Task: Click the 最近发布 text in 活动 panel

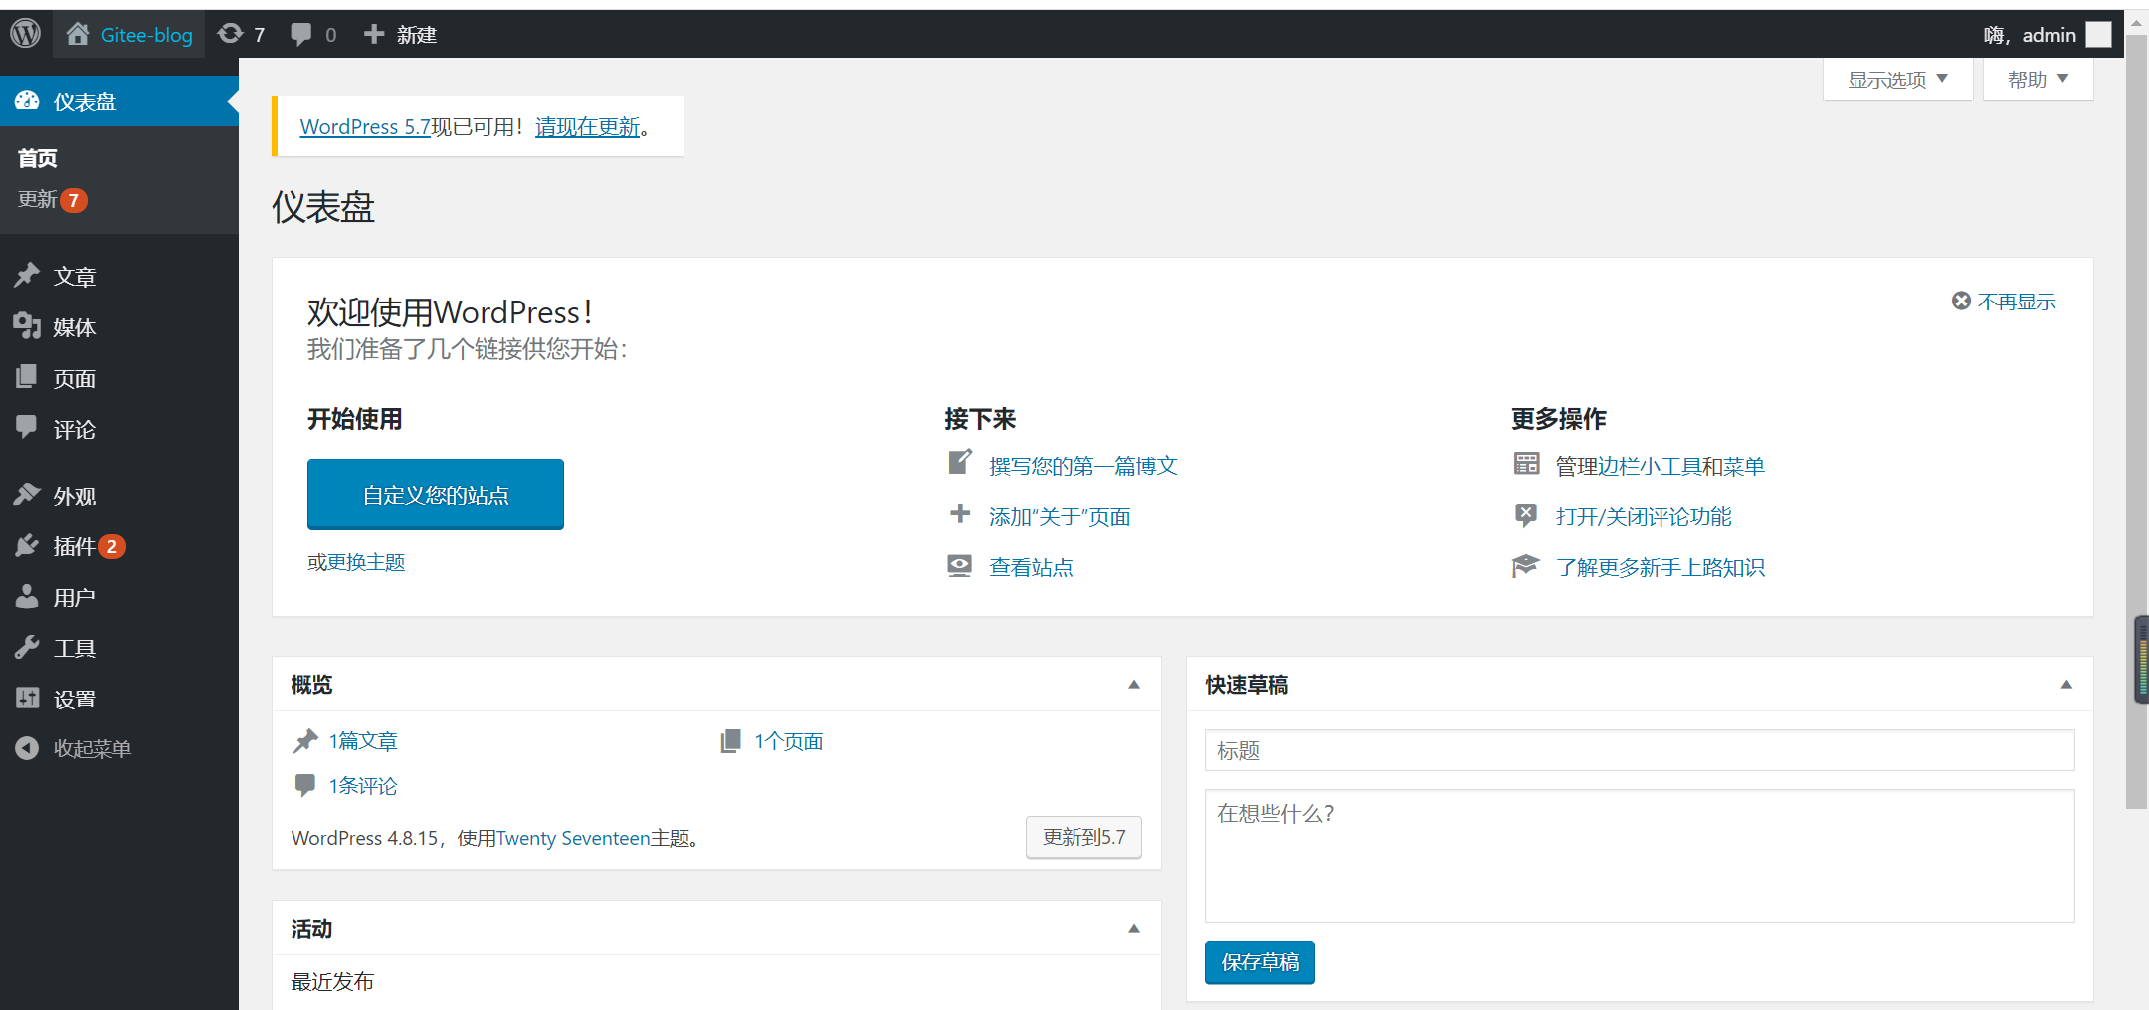Action: click(332, 981)
